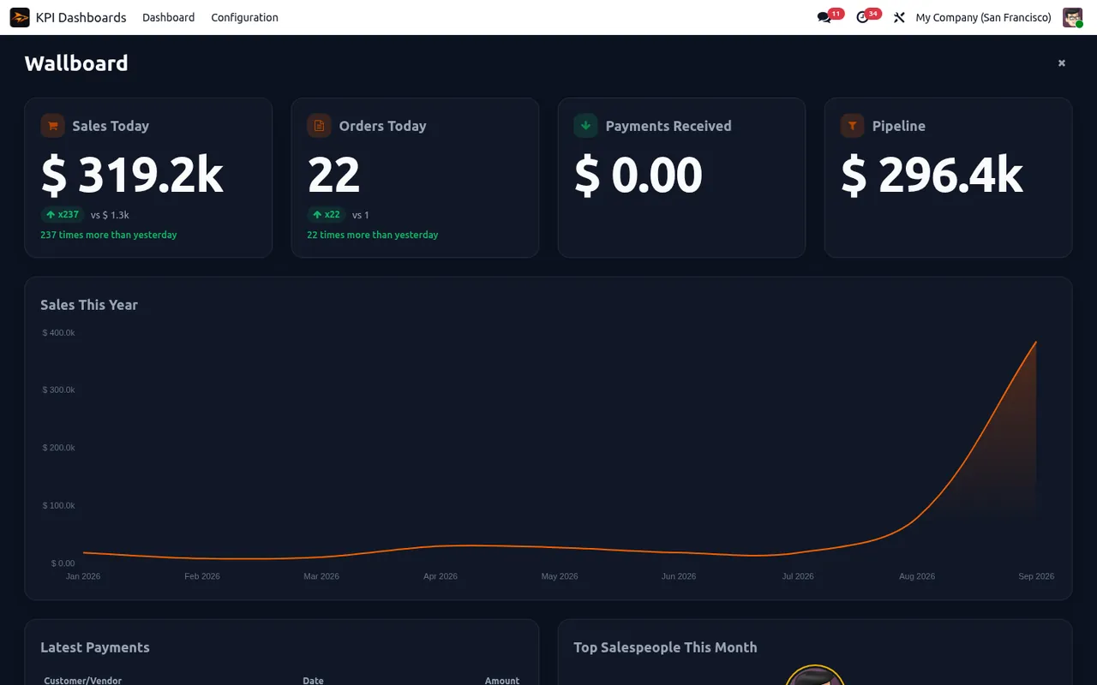The width and height of the screenshot is (1097, 685).
Task: Click the Apr 2026 chart axis label
Action: click(x=441, y=576)
